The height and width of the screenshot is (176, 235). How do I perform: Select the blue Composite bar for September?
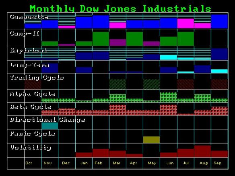pyautogui.click(x=219, y=21)
